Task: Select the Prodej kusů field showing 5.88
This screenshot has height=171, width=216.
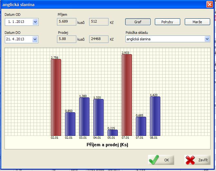Action: (66, 39)
